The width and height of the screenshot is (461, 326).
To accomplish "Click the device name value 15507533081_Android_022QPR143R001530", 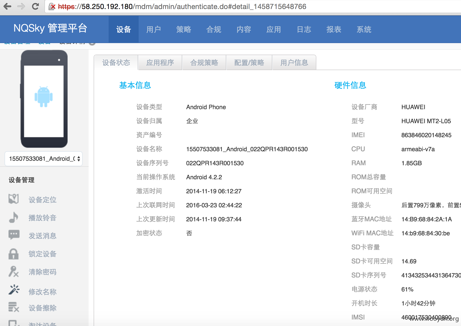I will [247, 149].
